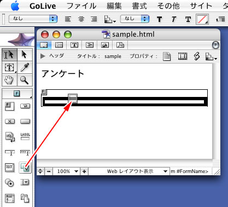Image resolution: width=228 pixels, height=207 pixels.
Task: Open the link chain icon in properties
Action: tap(197, 56)
